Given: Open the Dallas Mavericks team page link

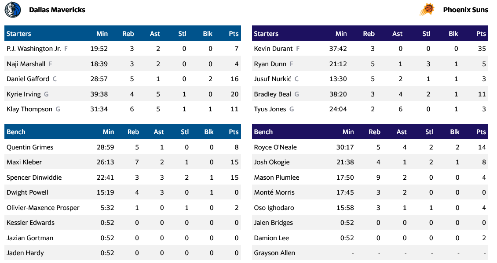Looking at the screenshot, I should pyautogui.click(x=57, y=10).
